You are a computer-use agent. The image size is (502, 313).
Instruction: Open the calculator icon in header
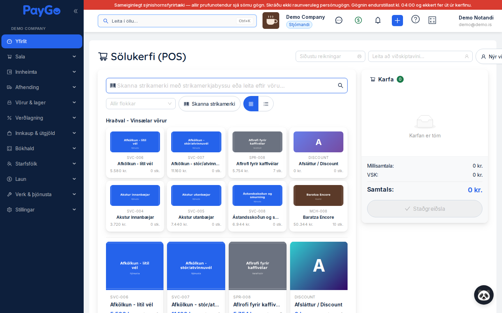click(432, 20)
